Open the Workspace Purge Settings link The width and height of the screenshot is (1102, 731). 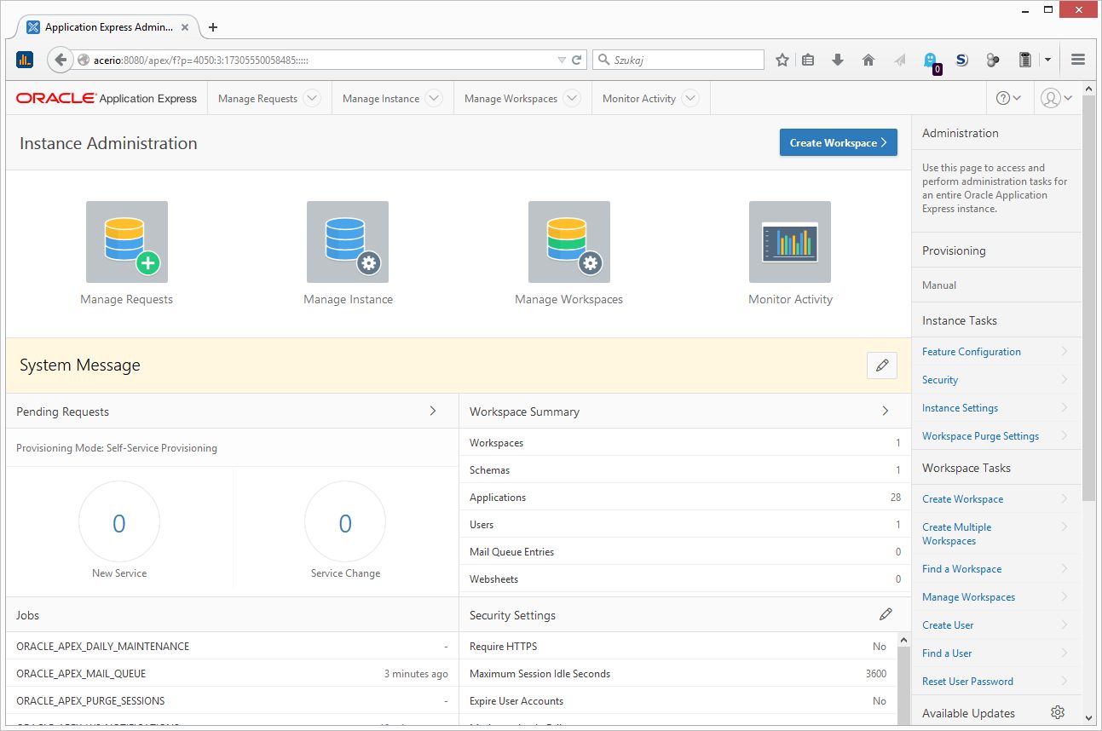pyautogui.click(x=980, y=435)
